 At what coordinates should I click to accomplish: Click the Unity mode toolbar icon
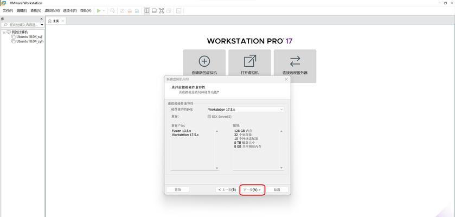coord(169,11)
